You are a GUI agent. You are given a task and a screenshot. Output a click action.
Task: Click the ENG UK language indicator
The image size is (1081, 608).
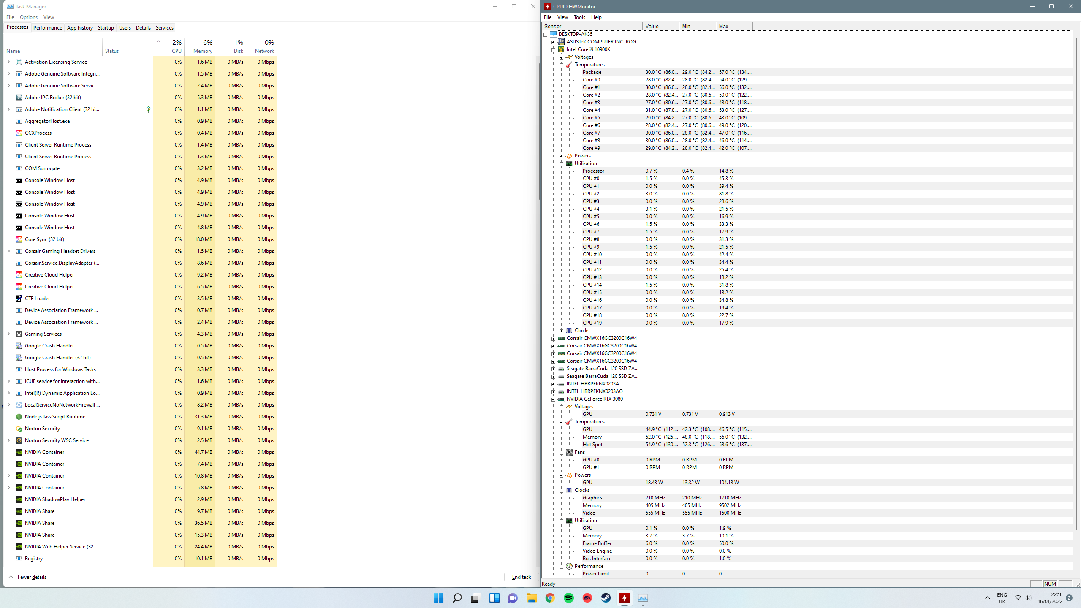point(1002,598)
